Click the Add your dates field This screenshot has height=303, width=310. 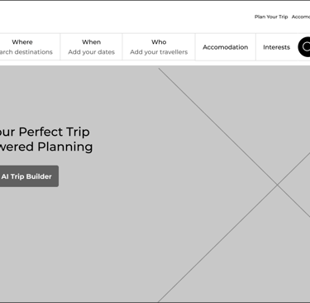click(x=91, y=52)
